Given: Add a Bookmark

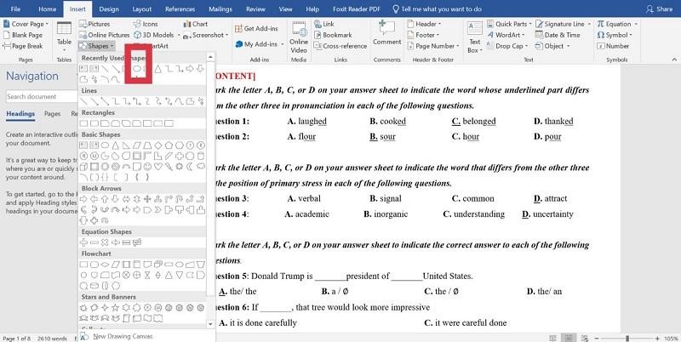Looking at the screenshot, I should tap(333, 35).
